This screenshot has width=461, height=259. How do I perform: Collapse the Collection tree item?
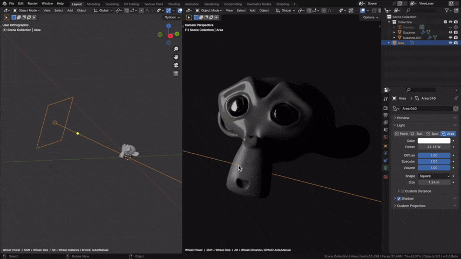(x=389, y=22)
